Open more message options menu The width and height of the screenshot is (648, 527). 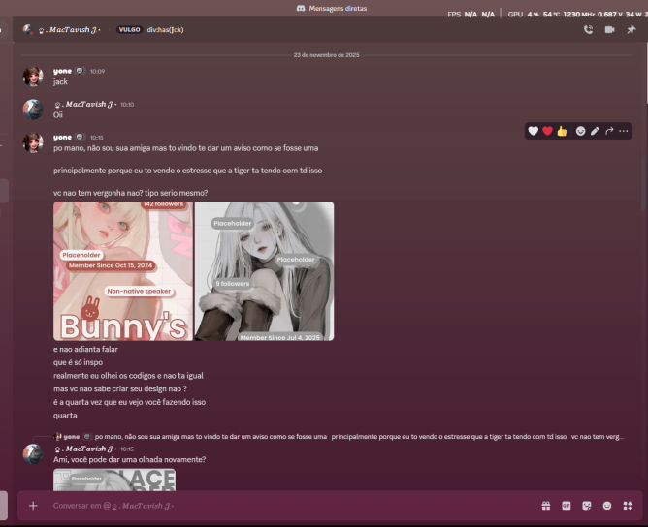click(623, 131)
